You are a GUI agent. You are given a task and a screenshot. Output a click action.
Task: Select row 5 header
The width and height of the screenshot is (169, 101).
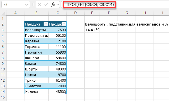click(x=3, y=41)
